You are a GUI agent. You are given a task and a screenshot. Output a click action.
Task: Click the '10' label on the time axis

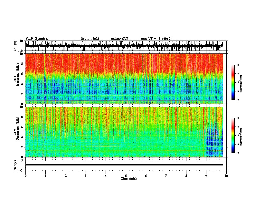pos(226,176)
